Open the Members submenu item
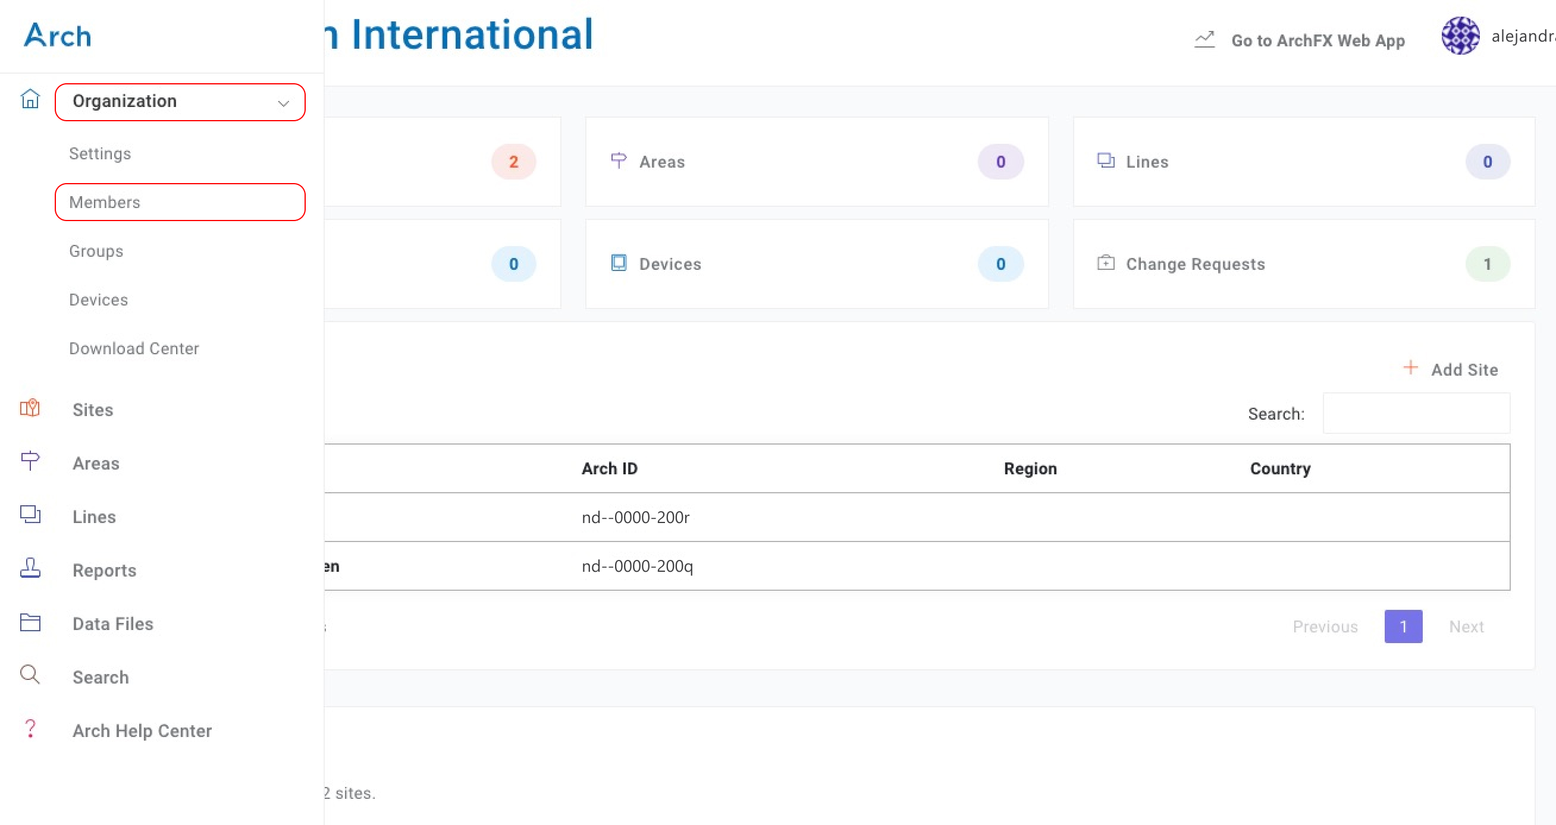This screenshot has width=1556, height=825. coord(180,202)
